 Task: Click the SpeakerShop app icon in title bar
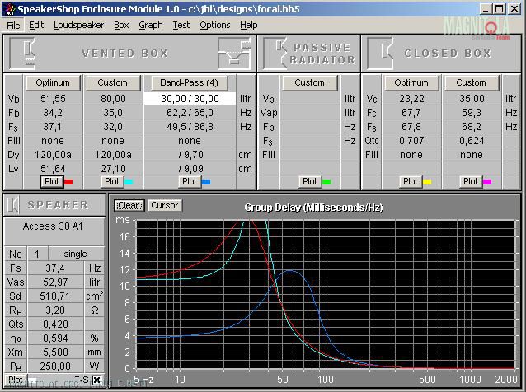click(x=10, y=9)
